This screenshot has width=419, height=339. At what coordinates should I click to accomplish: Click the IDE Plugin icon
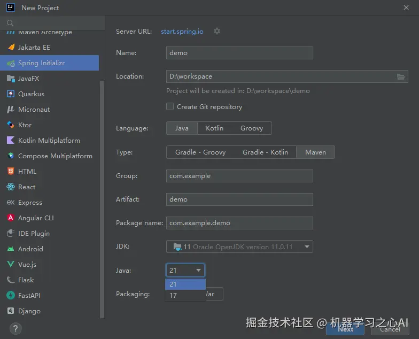click(11, 233)
